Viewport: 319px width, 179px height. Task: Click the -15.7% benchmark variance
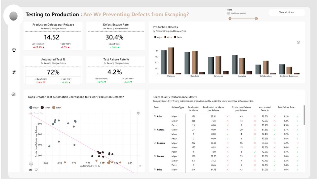tap(101, 82)
